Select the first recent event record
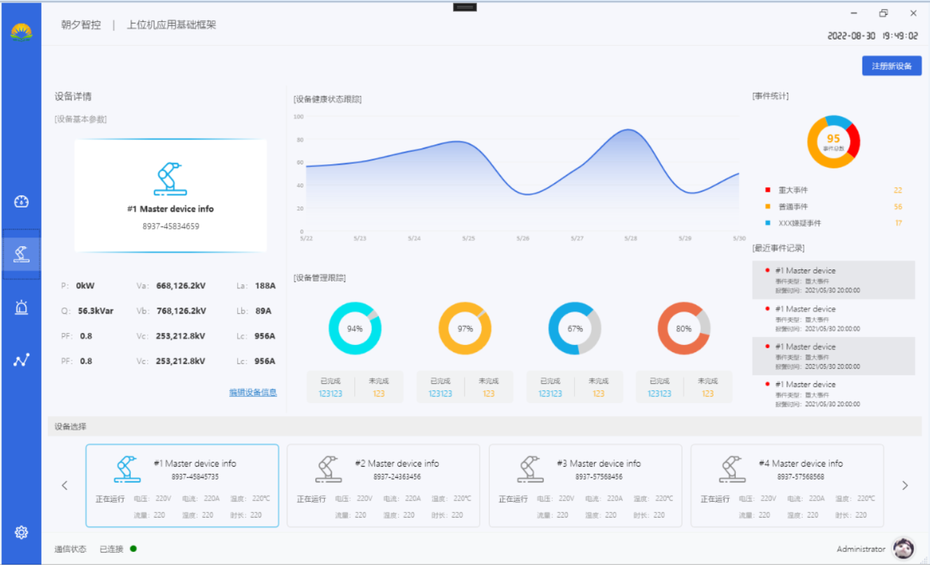The image size is (930, 566). (833, 279)
